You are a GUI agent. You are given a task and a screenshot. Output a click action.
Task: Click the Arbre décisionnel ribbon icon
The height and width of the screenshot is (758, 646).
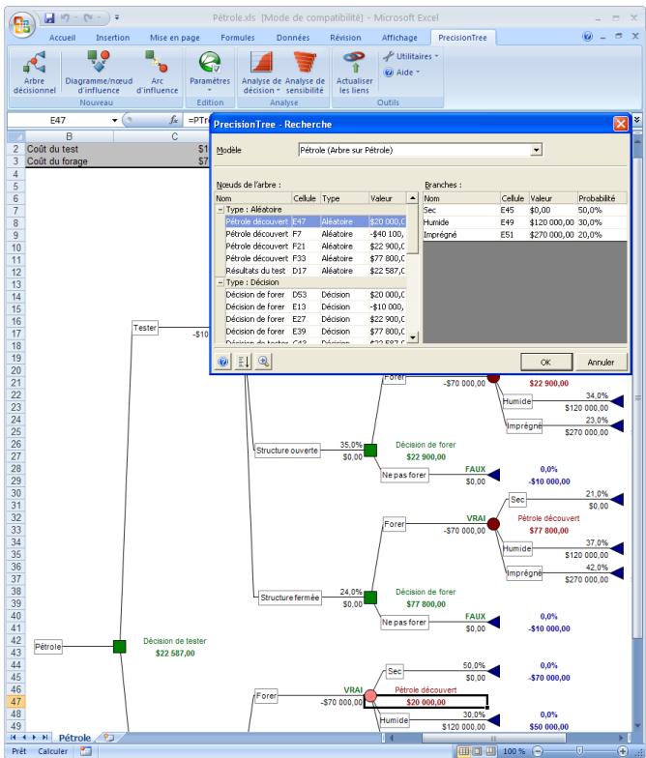(35, 72)
